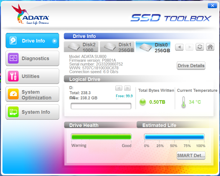This screenshot has width=220, height=176.
Task: Click the Model: ADATA SU800 text
Action: [88, 57]
